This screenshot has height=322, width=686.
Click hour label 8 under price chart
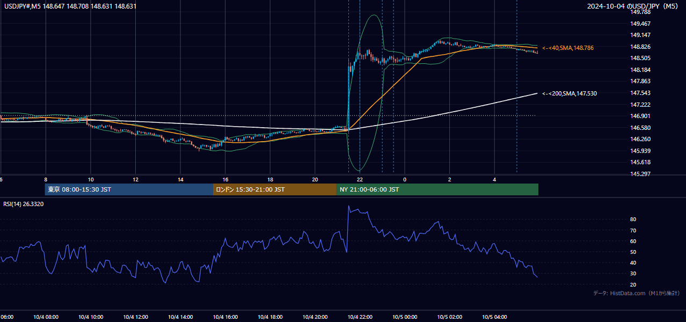click(x=46, y=179)
